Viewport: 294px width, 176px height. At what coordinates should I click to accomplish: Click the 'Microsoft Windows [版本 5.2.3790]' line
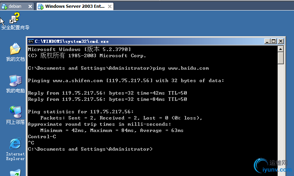pyautogui.click(x=79, y=49)
